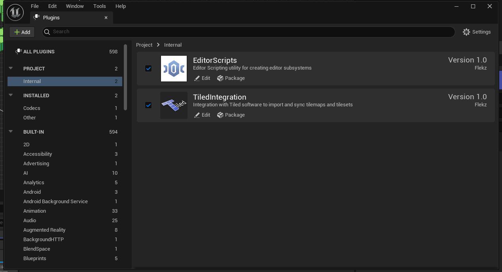Maximize the Plugins window

pyautogui.click(x=473, y=6)
